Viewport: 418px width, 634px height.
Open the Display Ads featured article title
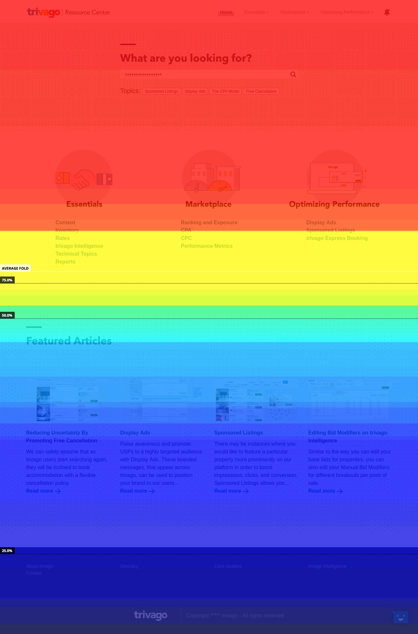[135, 433]
